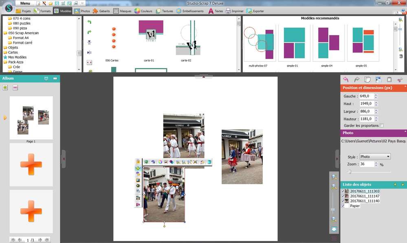Click the Zoom slider under the Style field
The height and width of the screenshot is (243, 407).
350,172
